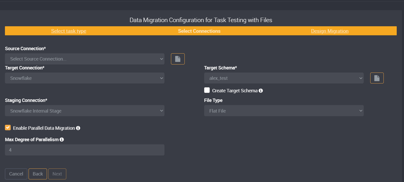Click the File Type label
404x182 pixels.
(213, 100)
